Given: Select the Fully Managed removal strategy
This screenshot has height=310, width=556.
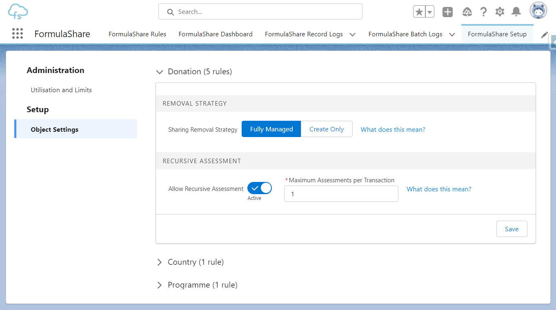Looking at the screenshot, I should pos(271,128).
